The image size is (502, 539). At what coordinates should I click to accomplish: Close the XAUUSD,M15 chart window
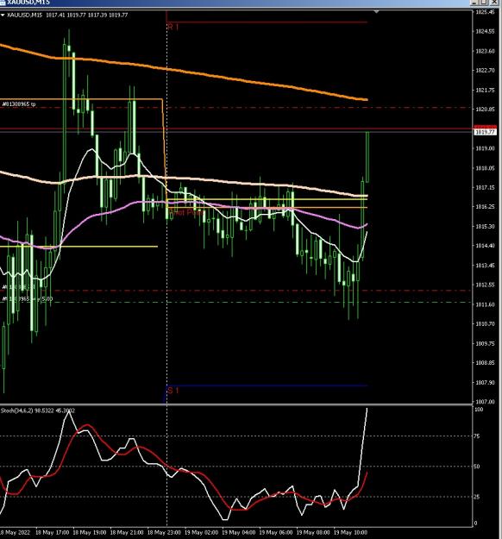tap(494, 2)
